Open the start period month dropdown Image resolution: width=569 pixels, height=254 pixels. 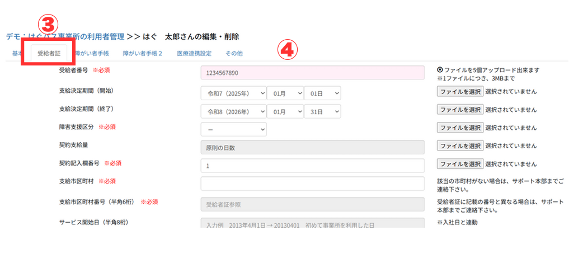click(285, 93)
